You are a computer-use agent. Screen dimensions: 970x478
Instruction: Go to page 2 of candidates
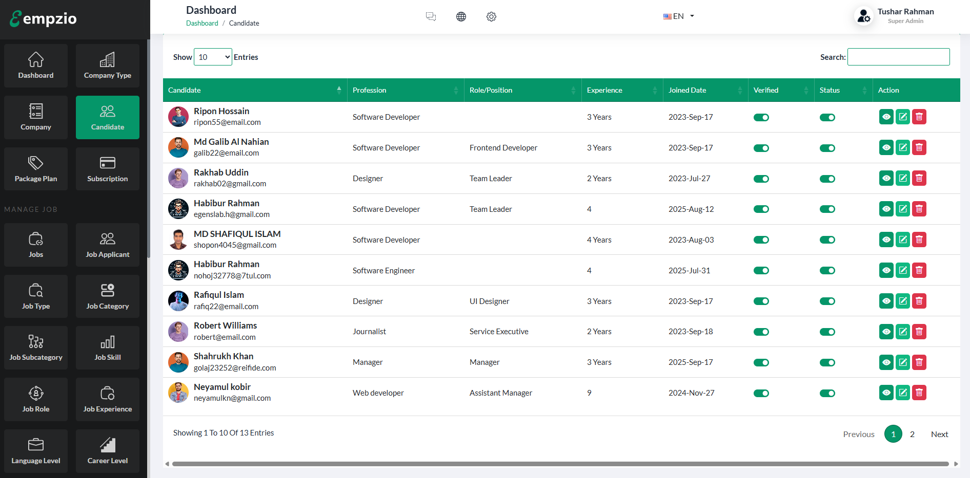pos(912,434)
